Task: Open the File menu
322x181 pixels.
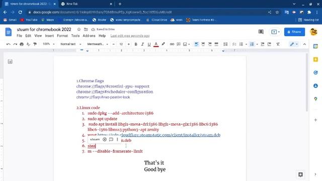Action: coord(19,36)
